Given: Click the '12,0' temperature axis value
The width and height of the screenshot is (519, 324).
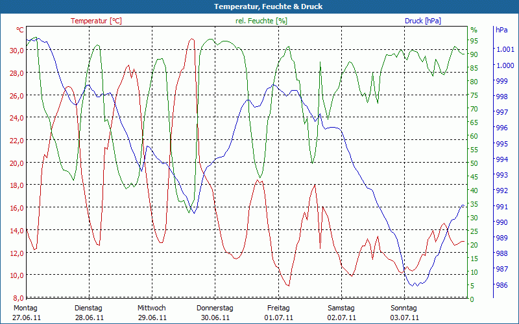Looking at the screenshot, I should (x=17, y=253).
